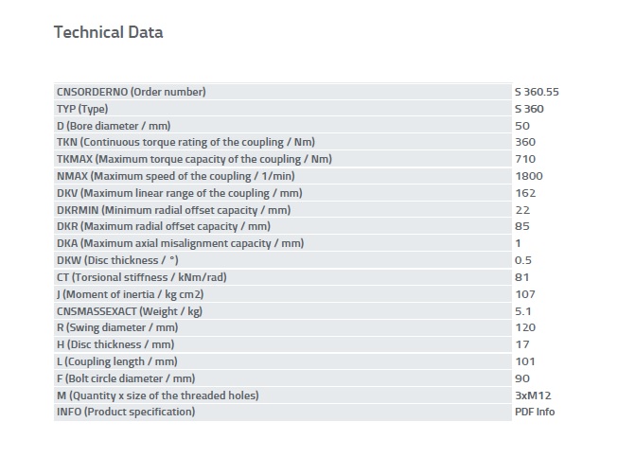Click the TKMAX maximum torque capacity label
The height and width of the screenshot is (457, 635).
click(194, 159)
